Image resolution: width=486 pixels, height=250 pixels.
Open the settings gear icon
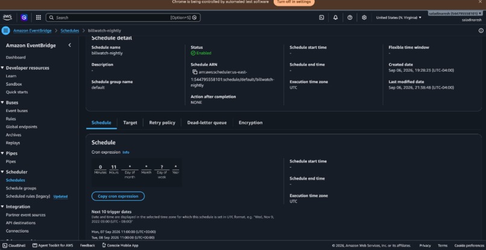[364, 17]
